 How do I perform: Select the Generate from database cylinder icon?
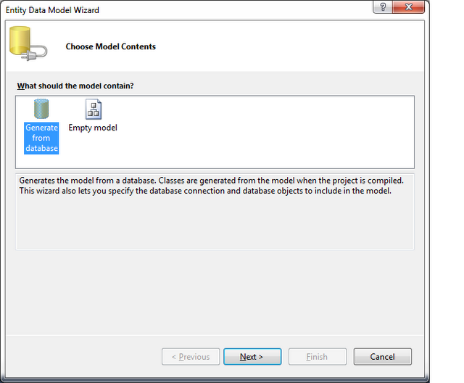(41, 109)
